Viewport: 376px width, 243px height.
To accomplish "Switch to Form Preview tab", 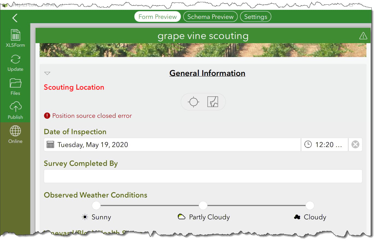I will (x=157, y=17).
